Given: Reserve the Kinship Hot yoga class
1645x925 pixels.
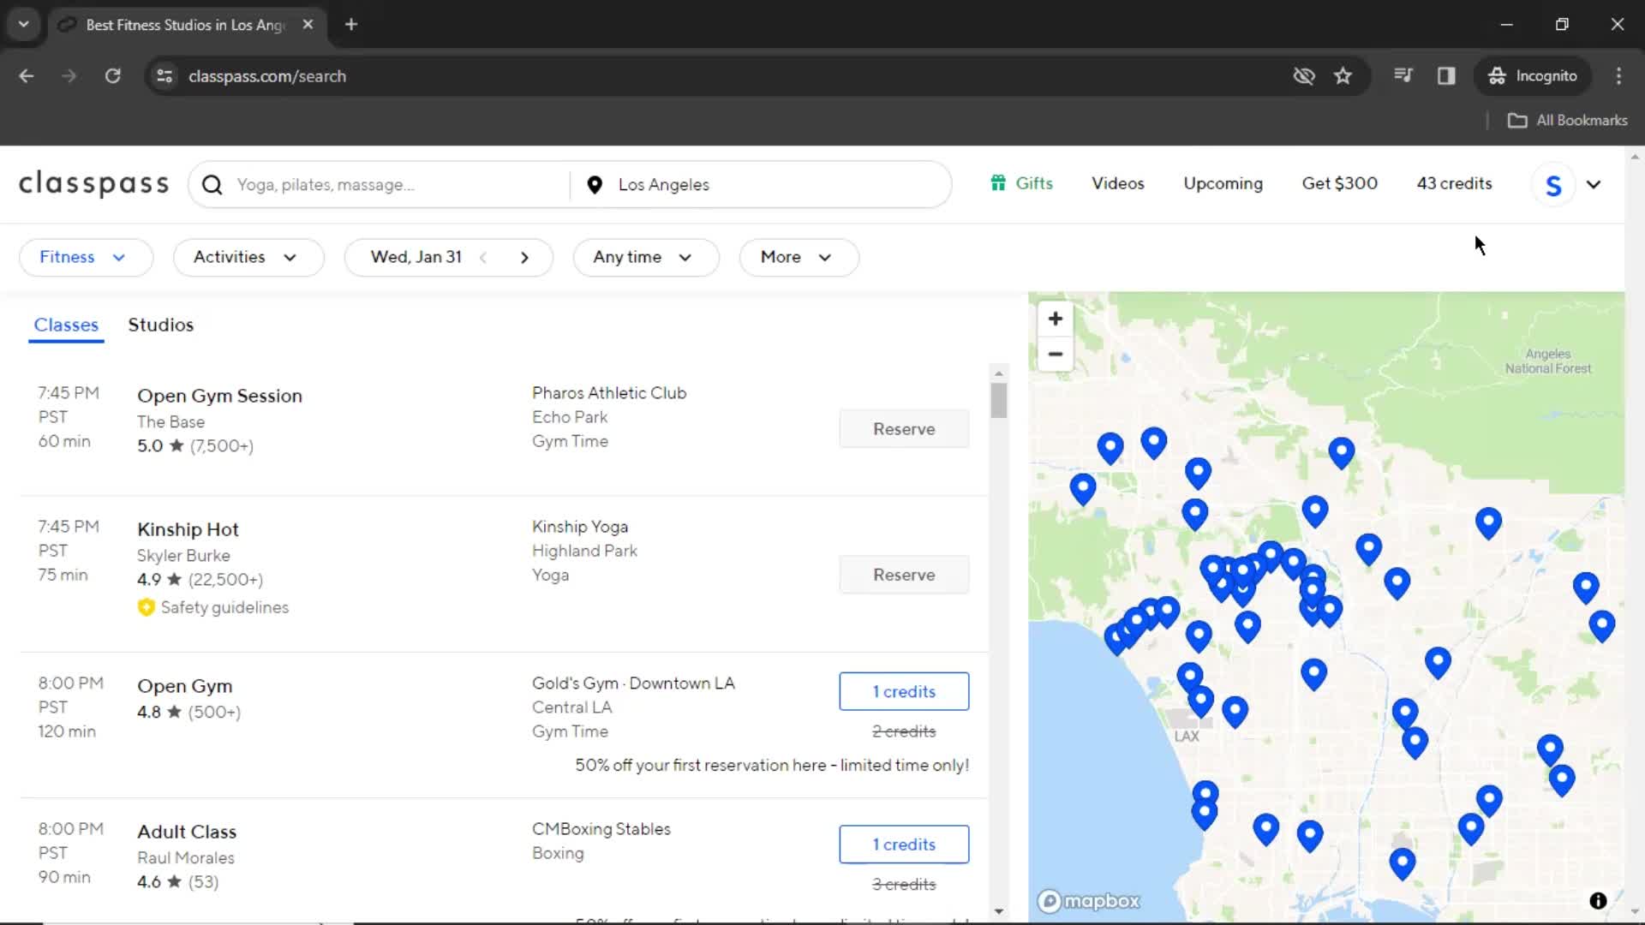Looking at the screenshot, I should [x=904, y=574].
